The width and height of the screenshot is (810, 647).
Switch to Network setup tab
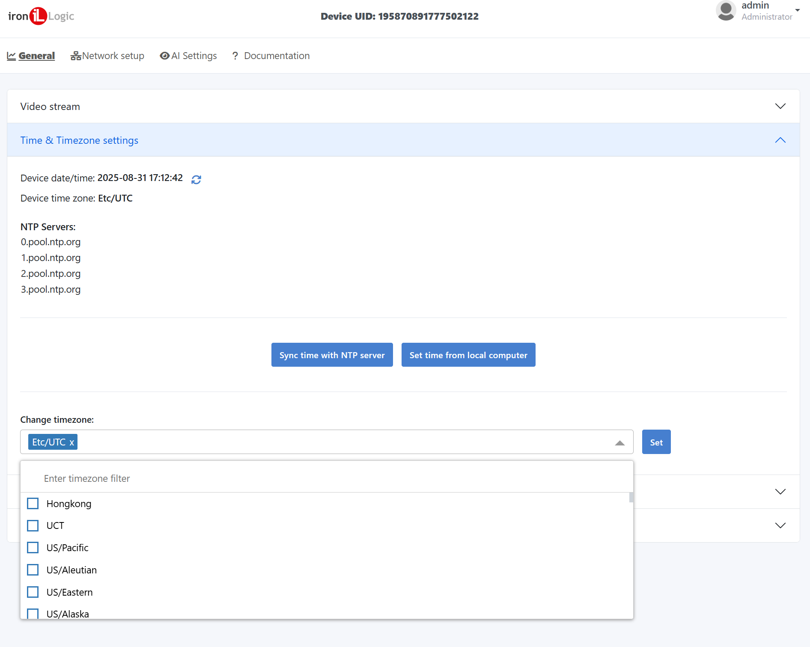coord(107,56)
